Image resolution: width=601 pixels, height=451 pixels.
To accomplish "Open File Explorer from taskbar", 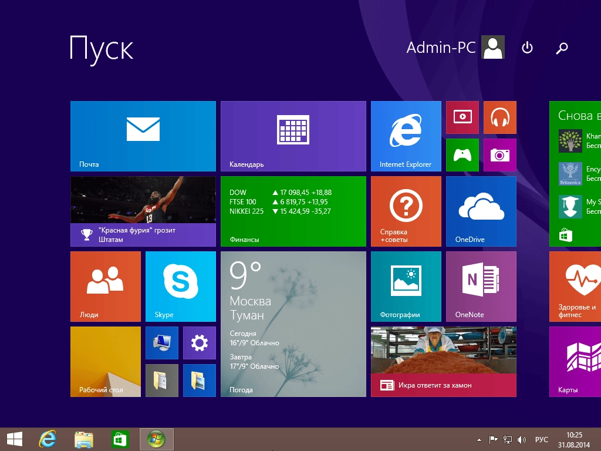I will 83,439.
